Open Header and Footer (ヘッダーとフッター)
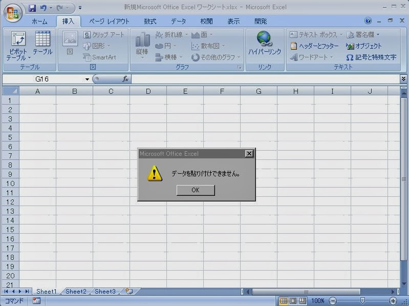This screenshot has width=409, height=306. (315, 46)
